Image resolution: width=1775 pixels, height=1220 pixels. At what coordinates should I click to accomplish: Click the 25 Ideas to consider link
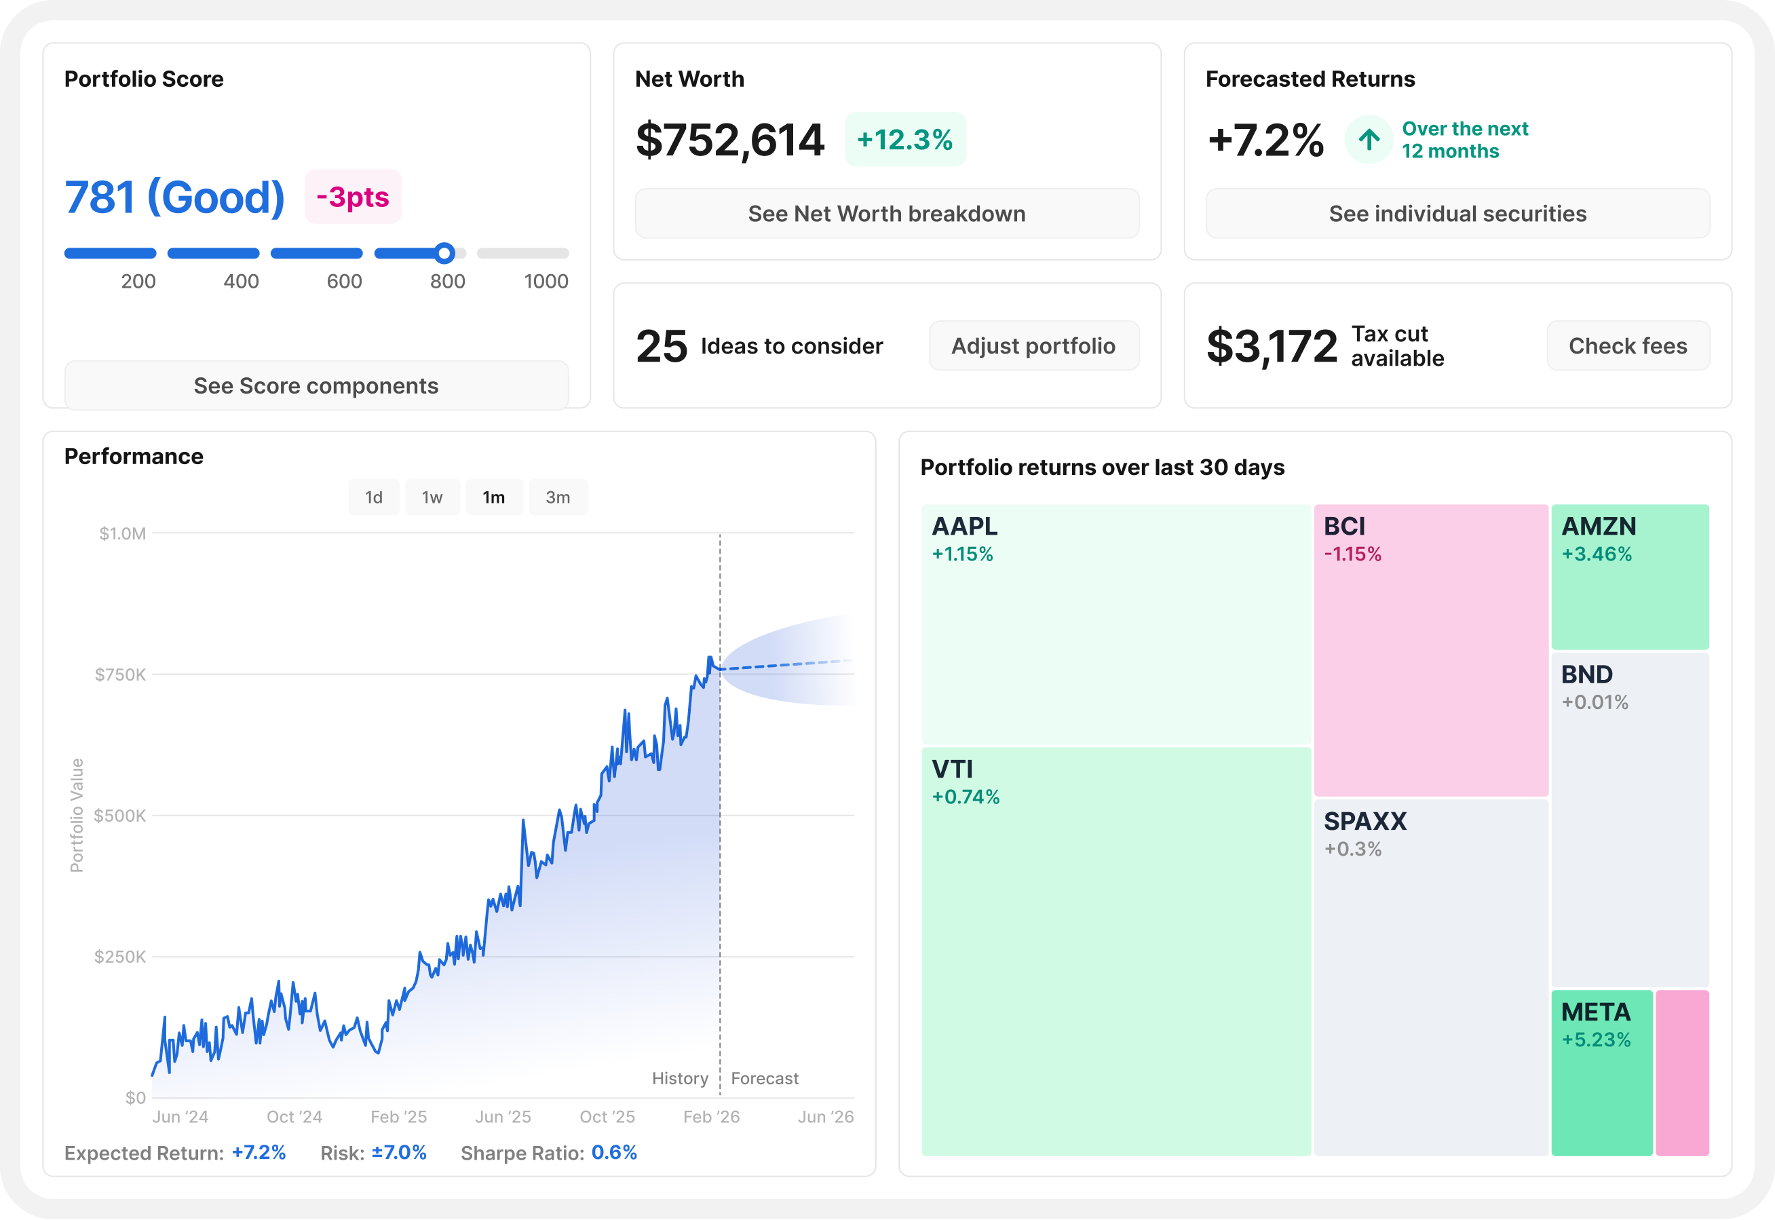pyautogui.click(x=759, y=345)
